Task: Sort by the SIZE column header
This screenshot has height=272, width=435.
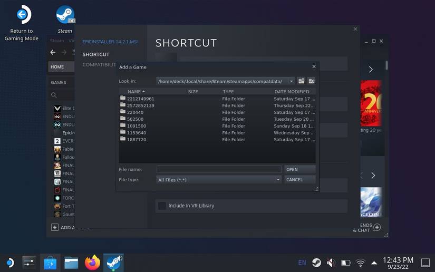Action: (193, 92)
